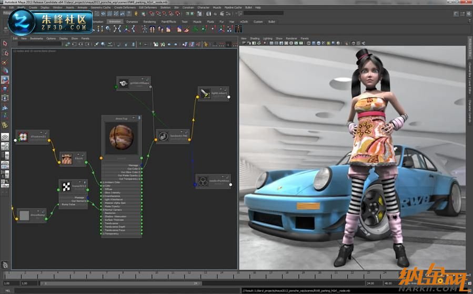The image size is (473, 294).
Task: Choose the highlighted Rotate tool in the toolbox
Action: (x=5, y=80)
